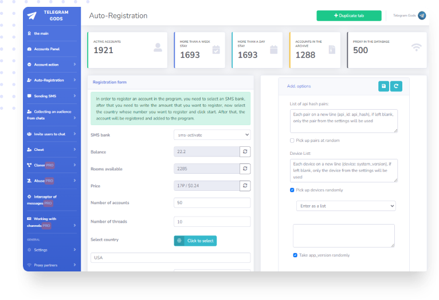This screenshot has width=439, height=300.
Task: Expand the Abuse submenu arrow
Action: pyautogui.click(x=75, y=181)
